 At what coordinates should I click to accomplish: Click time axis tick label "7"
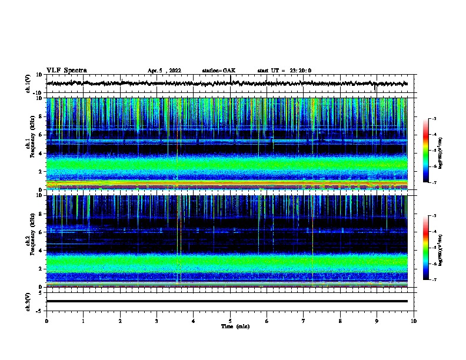(x=304, y=321)
